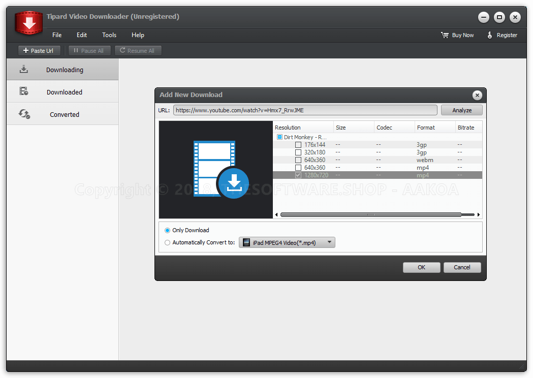The width and height of the screenshot is (533, 378).
Task: Uncheck the 1280x720 mp4 checkbox
Action: point(298,175)
